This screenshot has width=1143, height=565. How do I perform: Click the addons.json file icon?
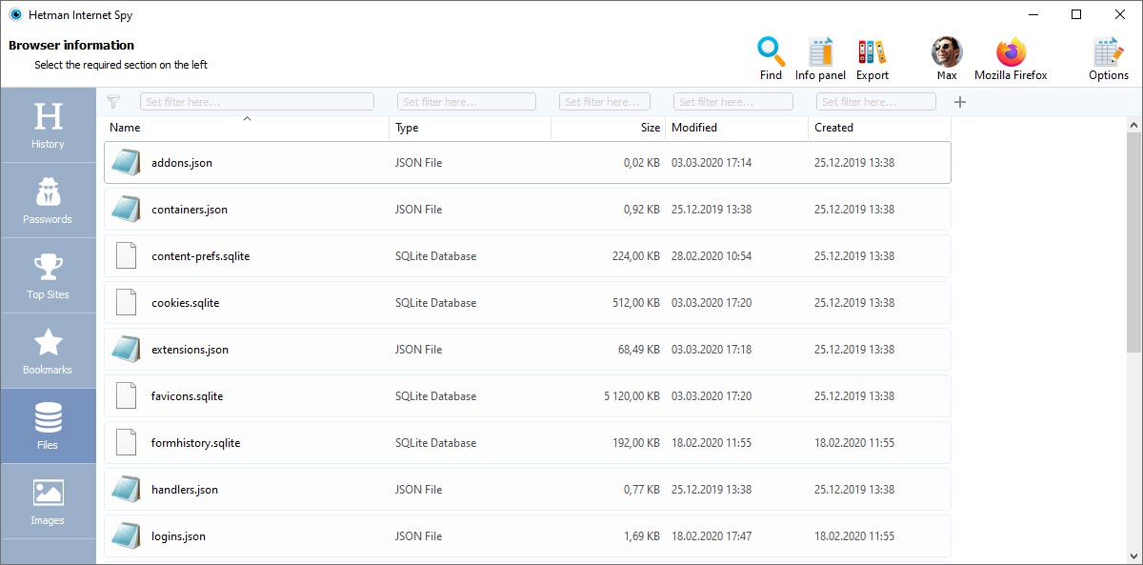tap(127, 163)
